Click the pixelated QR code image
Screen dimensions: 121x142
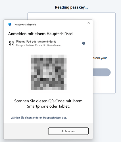coord(49,72)
